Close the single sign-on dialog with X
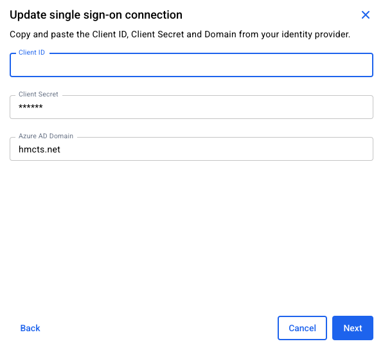 coord(366,15)
